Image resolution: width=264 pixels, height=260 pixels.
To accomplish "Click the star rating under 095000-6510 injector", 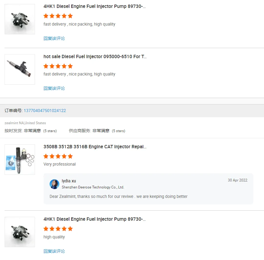I will (58, 66).
